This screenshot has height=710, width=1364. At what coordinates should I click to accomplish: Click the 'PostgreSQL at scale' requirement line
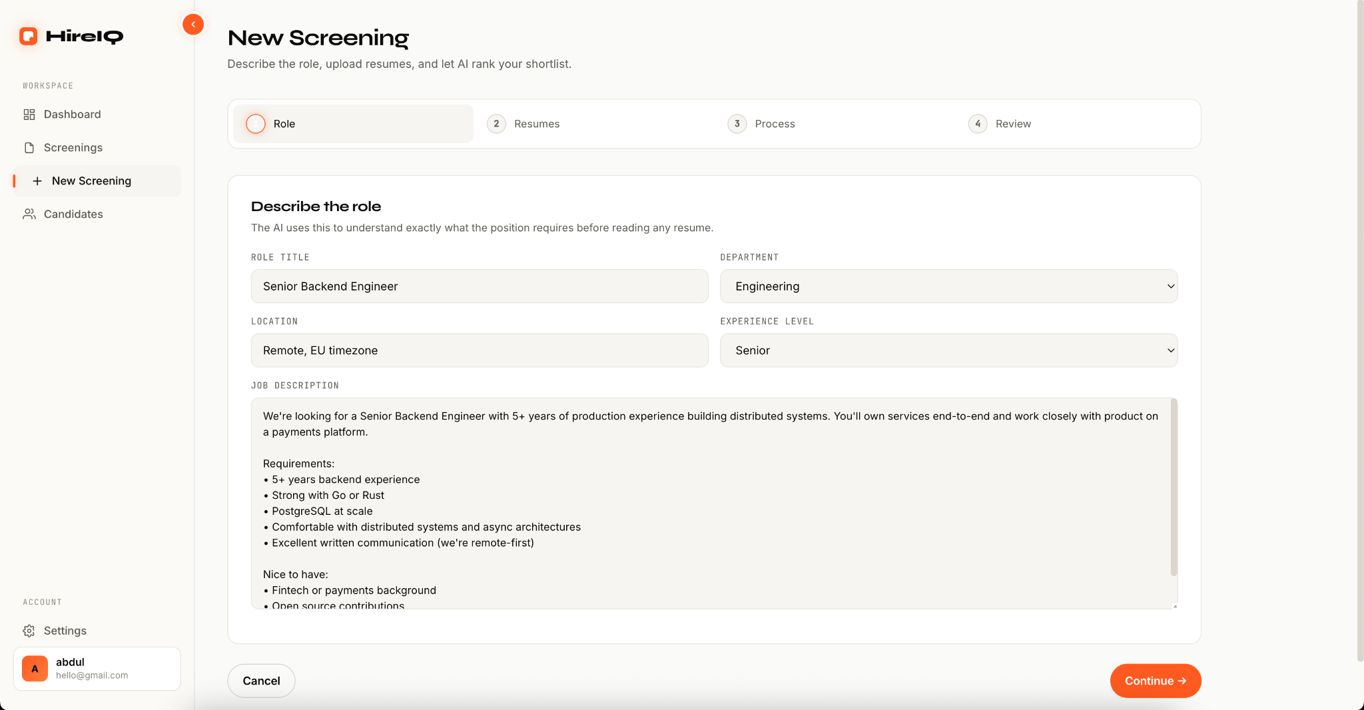318,512
